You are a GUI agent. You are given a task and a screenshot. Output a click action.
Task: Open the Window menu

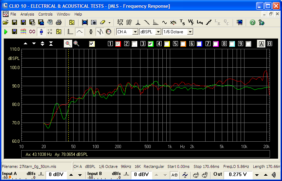pyautogui.click(x=63, y=14)
